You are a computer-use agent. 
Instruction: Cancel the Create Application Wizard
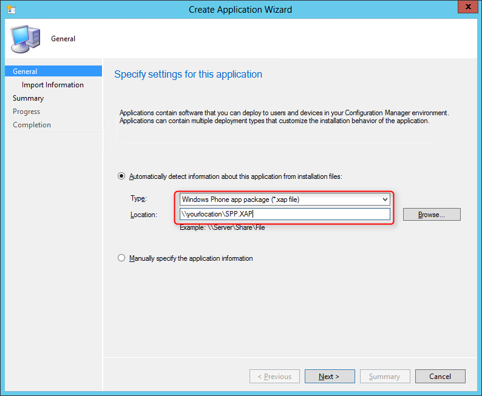[x=440, y=377]
